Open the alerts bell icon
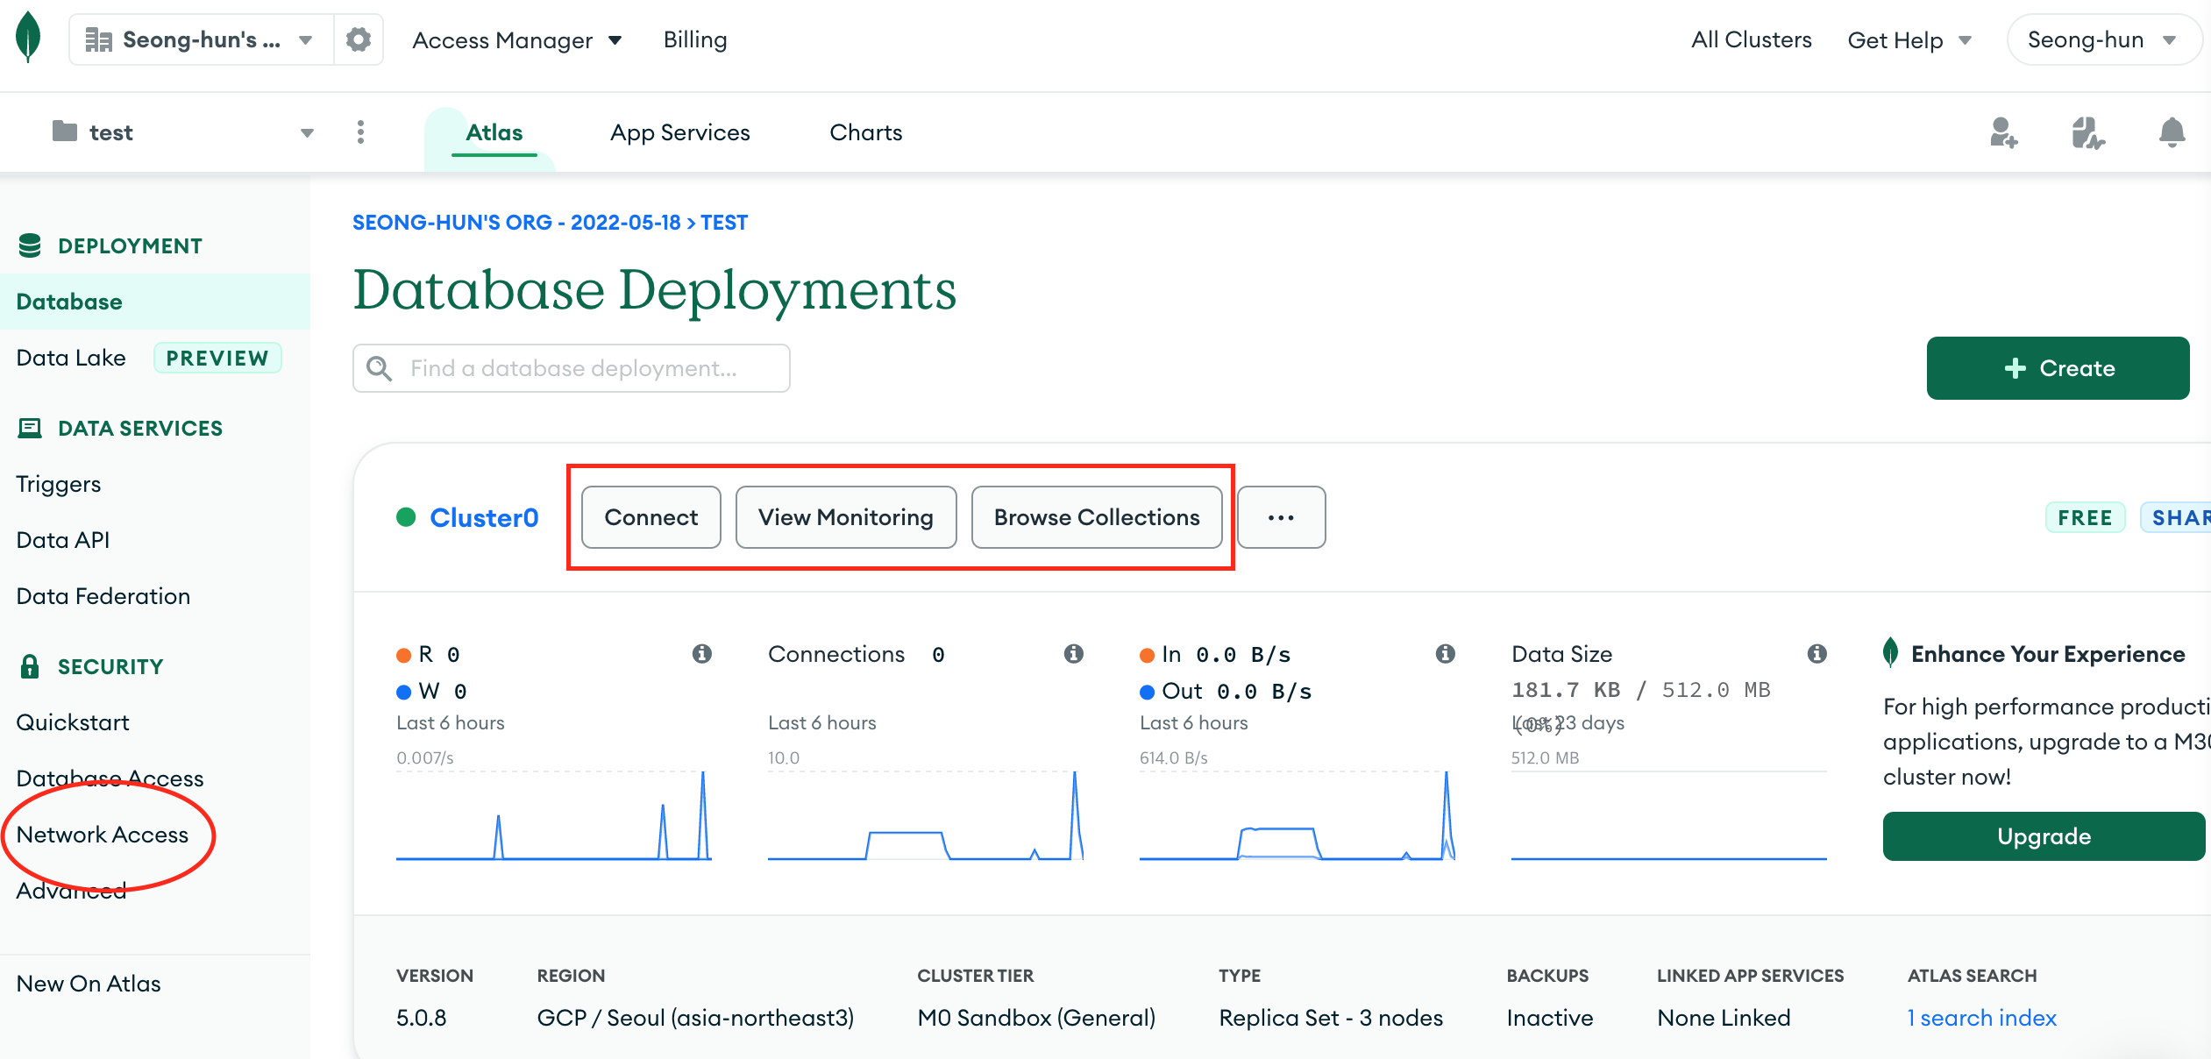The image size is (2211, 1059). [x=2172, y=132]
